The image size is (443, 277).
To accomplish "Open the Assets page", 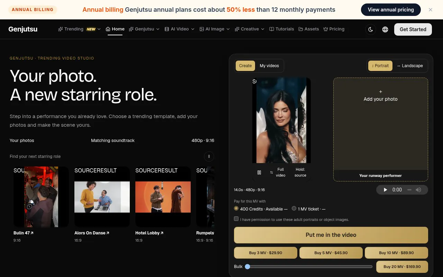I will coord(309,29).
